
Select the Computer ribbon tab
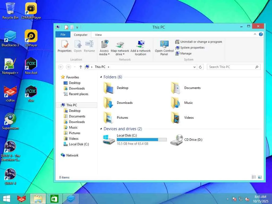pyautogui.click(x=81, y=35)
